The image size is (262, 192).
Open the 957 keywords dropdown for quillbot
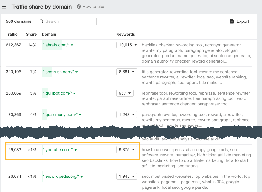pyautogui.click(x=125, y=93)
